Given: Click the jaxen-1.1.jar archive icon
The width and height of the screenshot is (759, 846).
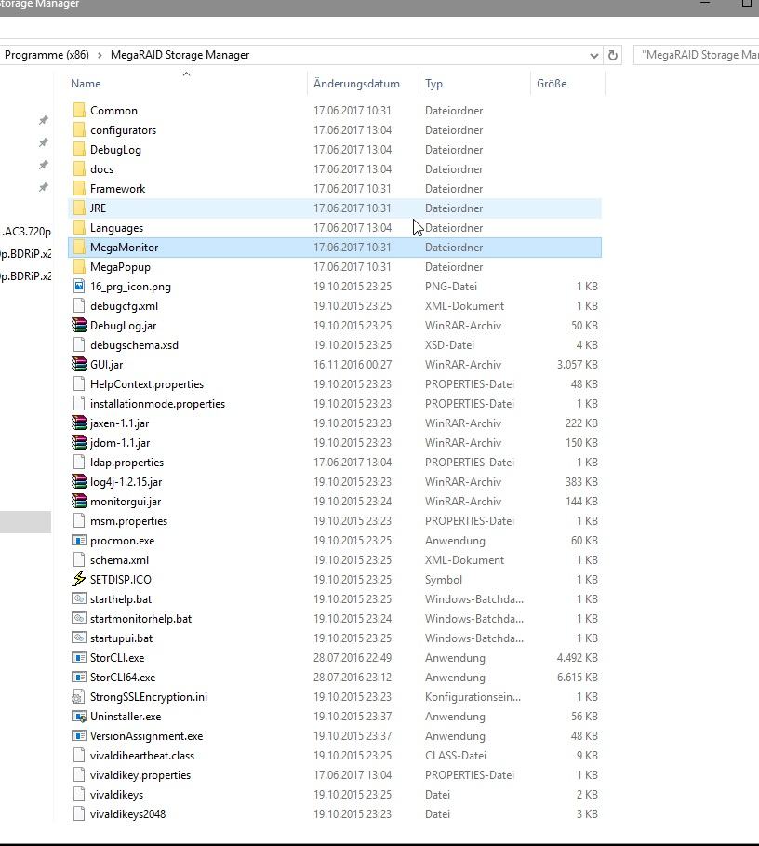Looking at the screenshot, I should click(79, 423).
